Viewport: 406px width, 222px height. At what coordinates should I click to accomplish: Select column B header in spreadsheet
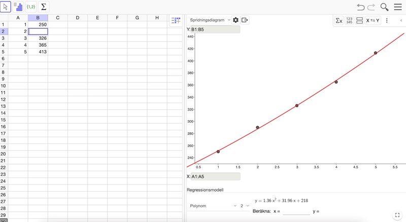click(38, 18)
